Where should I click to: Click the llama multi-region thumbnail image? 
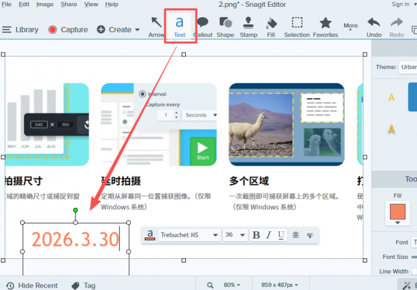click(x=285, y=125)
